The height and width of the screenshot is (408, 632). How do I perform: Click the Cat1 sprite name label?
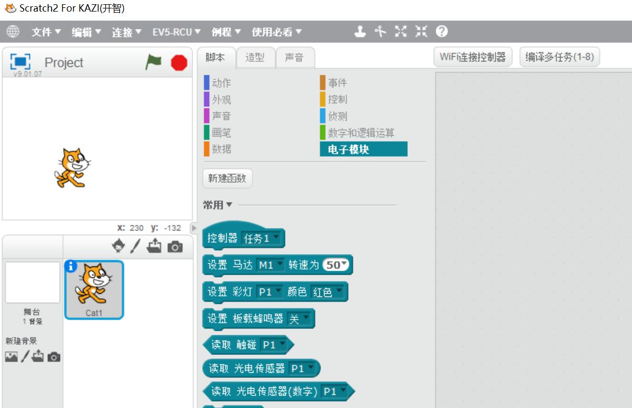[x=94, y=313]
